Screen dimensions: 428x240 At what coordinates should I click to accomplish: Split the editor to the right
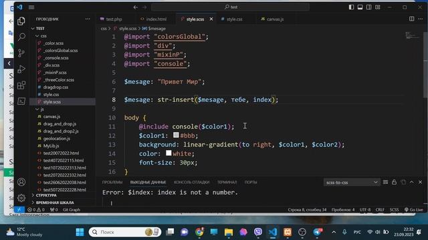coord(412,19)
